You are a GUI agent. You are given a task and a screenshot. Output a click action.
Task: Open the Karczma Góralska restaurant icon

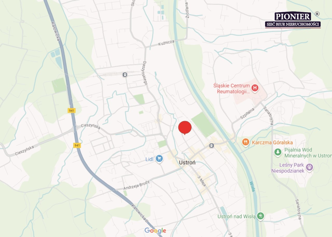[x=245, y=142]
